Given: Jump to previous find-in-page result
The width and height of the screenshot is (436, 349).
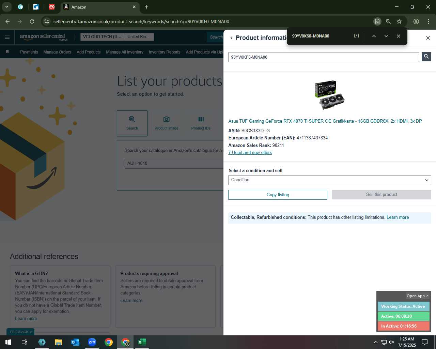Looking at the screenshot, I should tap(374, 36).
